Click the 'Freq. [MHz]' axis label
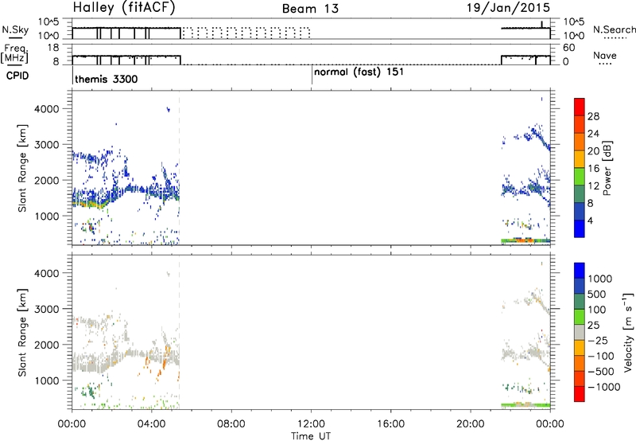Viewport: 636px width, 441px height. point(15,53)
